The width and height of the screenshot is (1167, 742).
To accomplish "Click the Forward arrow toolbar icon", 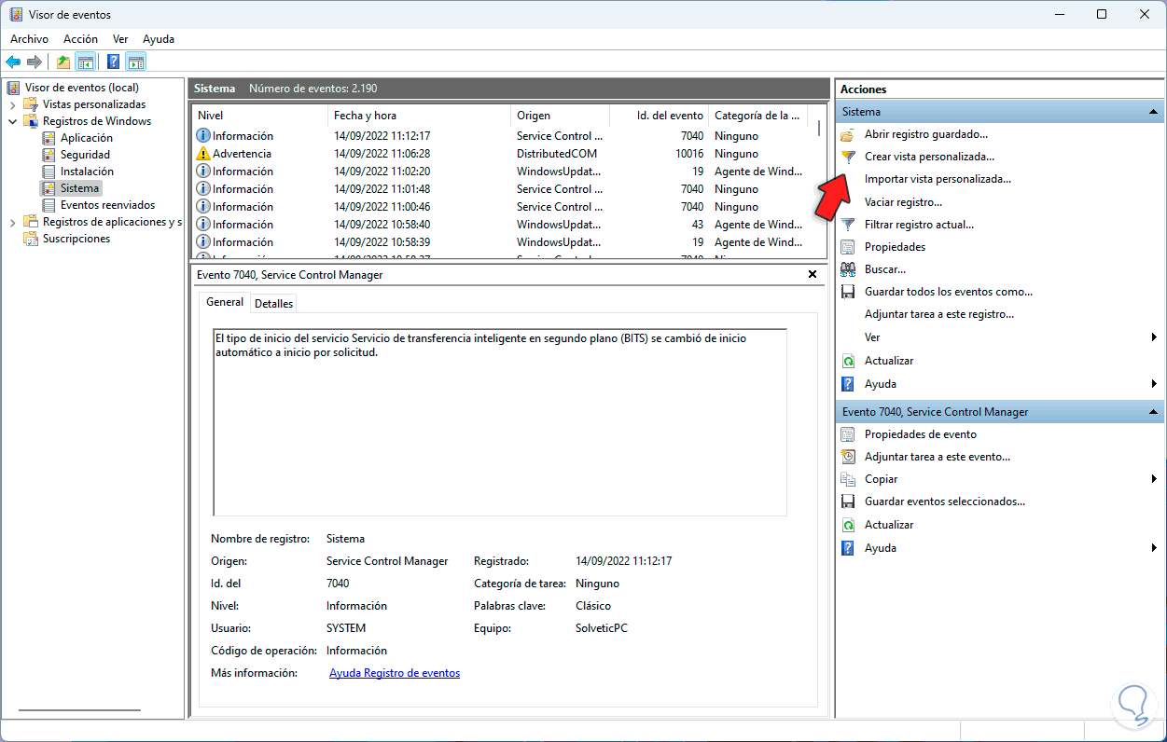I will pyautogui.click(x=35, y=62).
